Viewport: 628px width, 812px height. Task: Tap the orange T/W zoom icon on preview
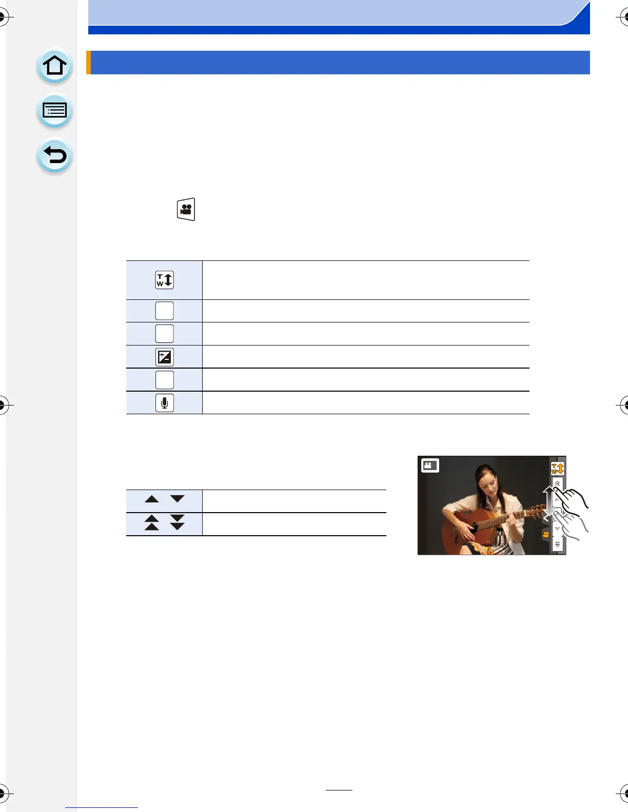pos(557,469)
